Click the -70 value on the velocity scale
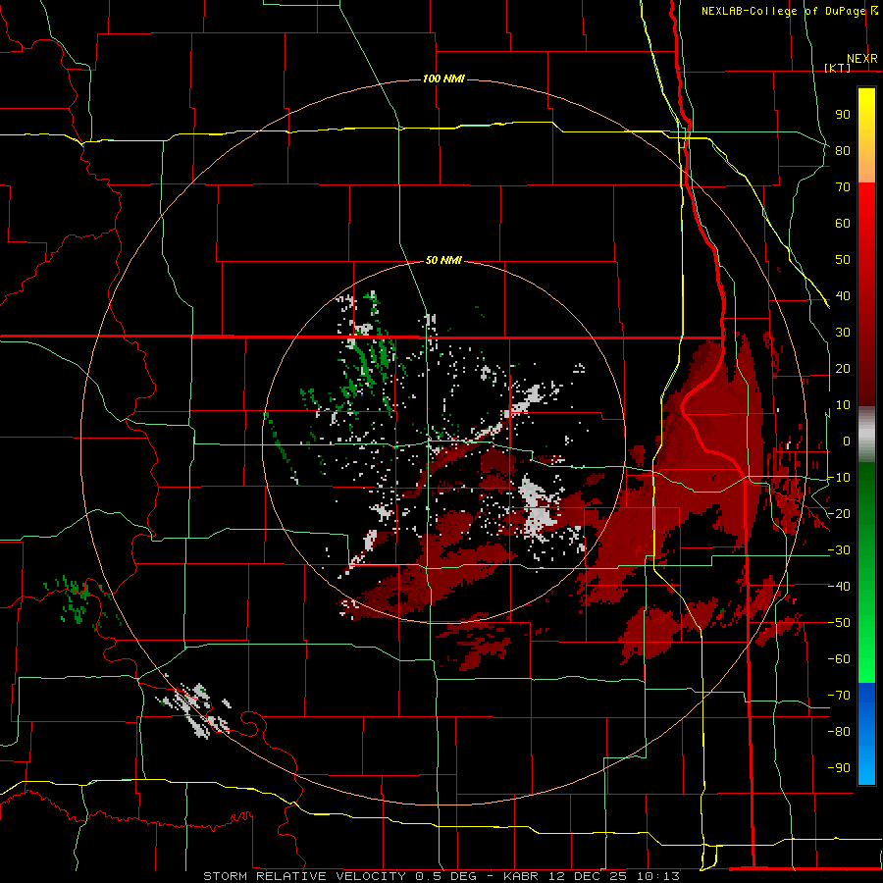The height and width of the screenshot is (883, 883). pyautogui.click(x=839, y=696)
